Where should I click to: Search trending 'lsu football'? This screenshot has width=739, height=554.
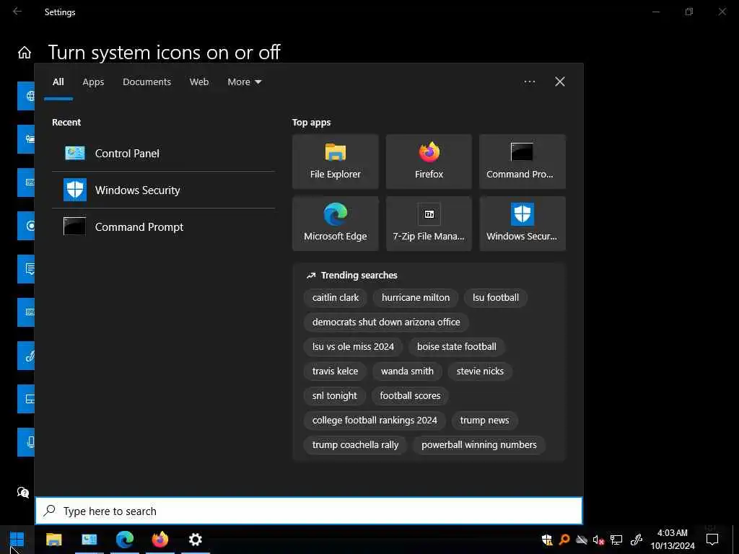coord(496,298)
